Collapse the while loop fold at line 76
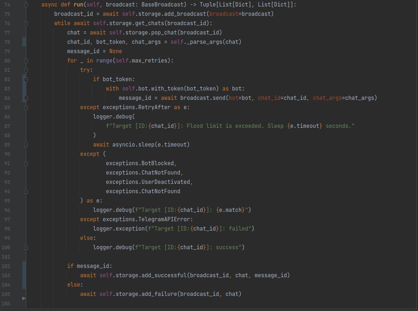Image resolution: width=418 pixels, height=311 pixels. point(26,23)
